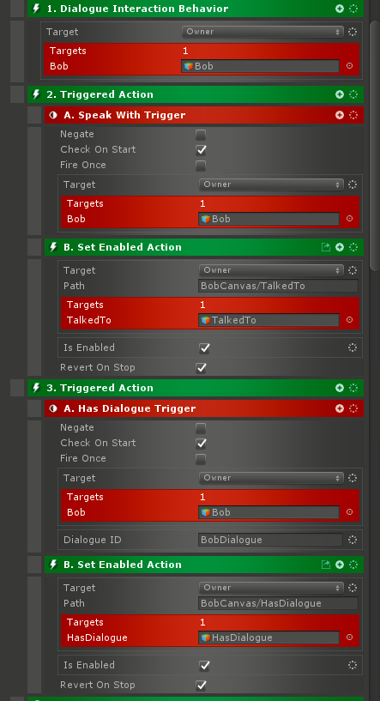Uncheck Revert On Stop for TalkedTo action

(202, 368)
